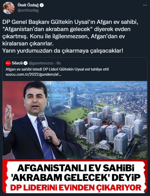
Task: Click the tweet line starting 'DP Genel Başkanı'
Action: pyautogui.click(x=71, y=22)
